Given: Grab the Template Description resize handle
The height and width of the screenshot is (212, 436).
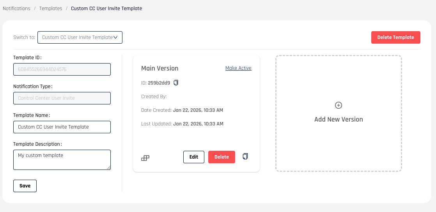Looking at the screenshot, I should coord(109,168).
